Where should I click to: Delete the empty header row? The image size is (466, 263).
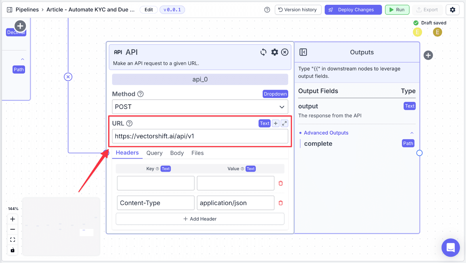tap(281, 183)
